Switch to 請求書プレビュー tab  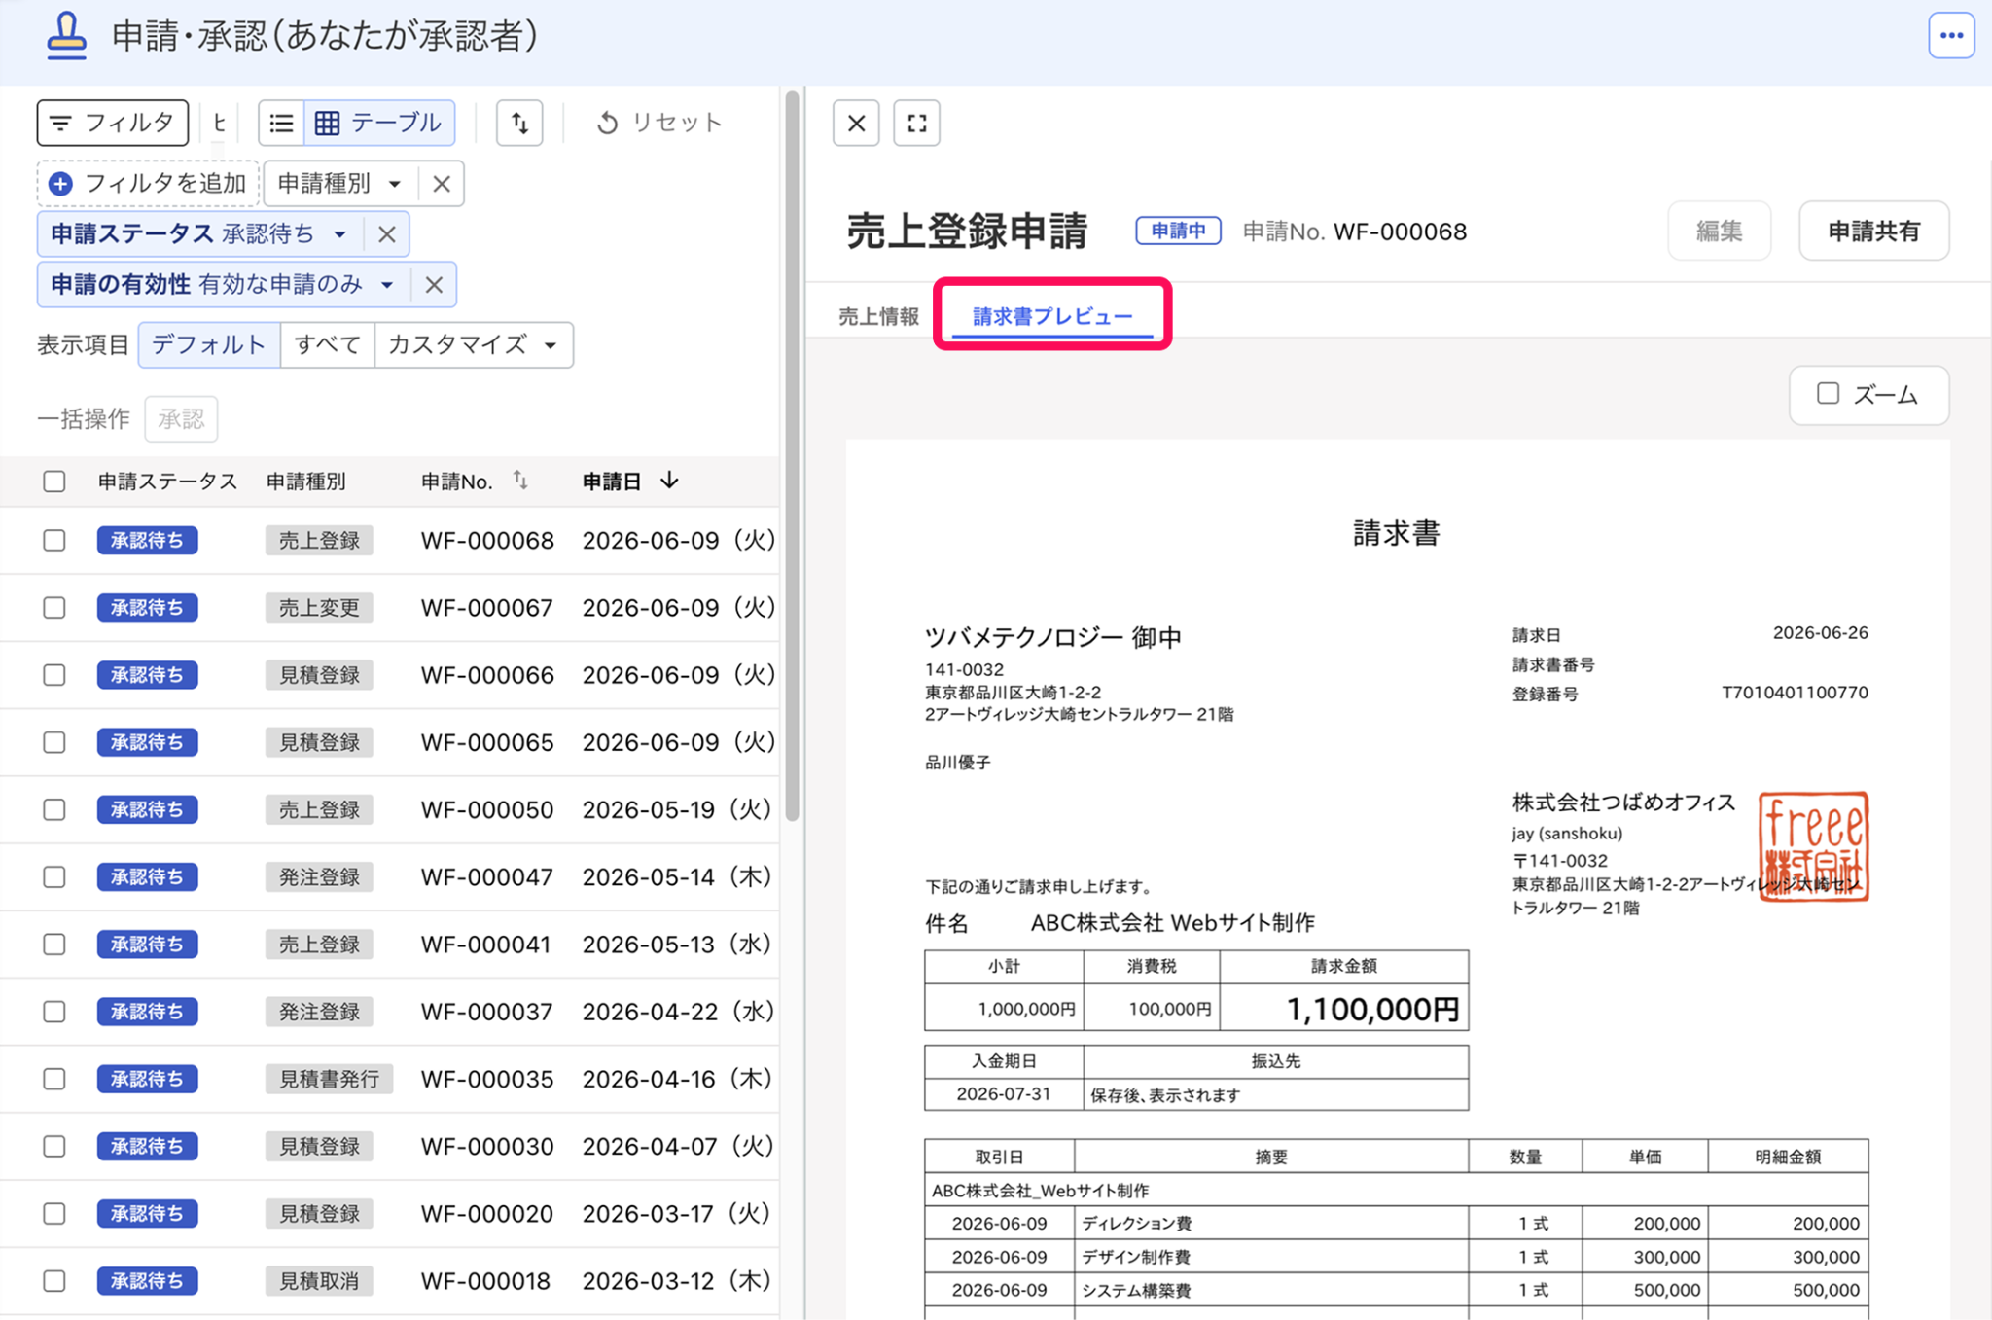pos(1052,316)
